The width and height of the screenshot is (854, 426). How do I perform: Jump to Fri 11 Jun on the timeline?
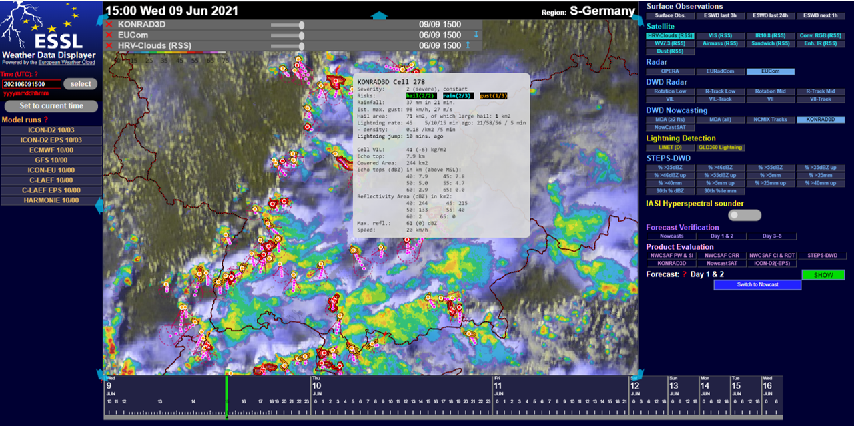pos(498,386)
